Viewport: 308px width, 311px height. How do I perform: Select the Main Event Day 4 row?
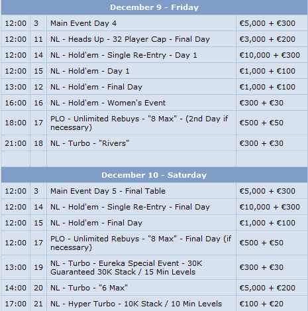click(x=154, y=23)
